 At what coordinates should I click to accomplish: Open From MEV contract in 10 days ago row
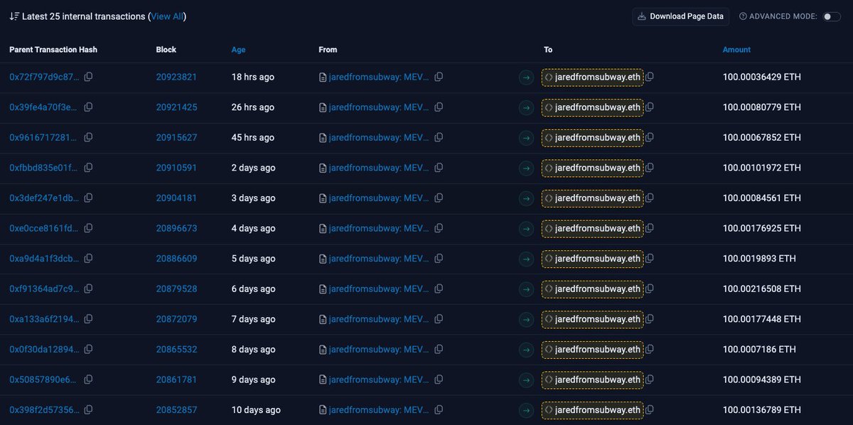coord(379,410)
